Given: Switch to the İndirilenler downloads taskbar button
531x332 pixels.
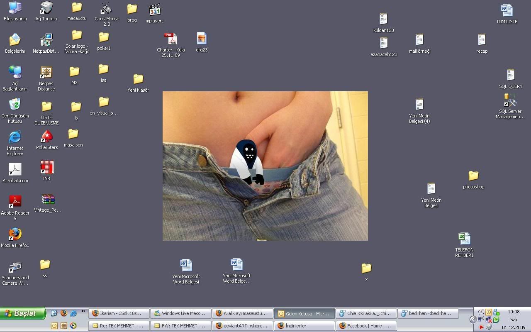Looking at the screenshot, I should (304, 326).
